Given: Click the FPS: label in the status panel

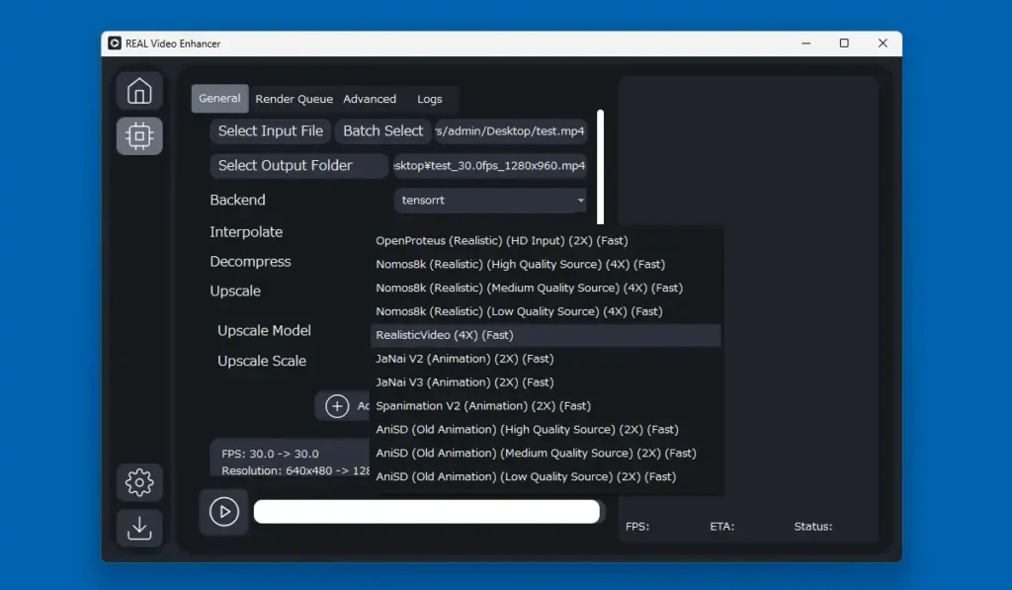Looking at the screenshot, I should click(x=637, y=526).
